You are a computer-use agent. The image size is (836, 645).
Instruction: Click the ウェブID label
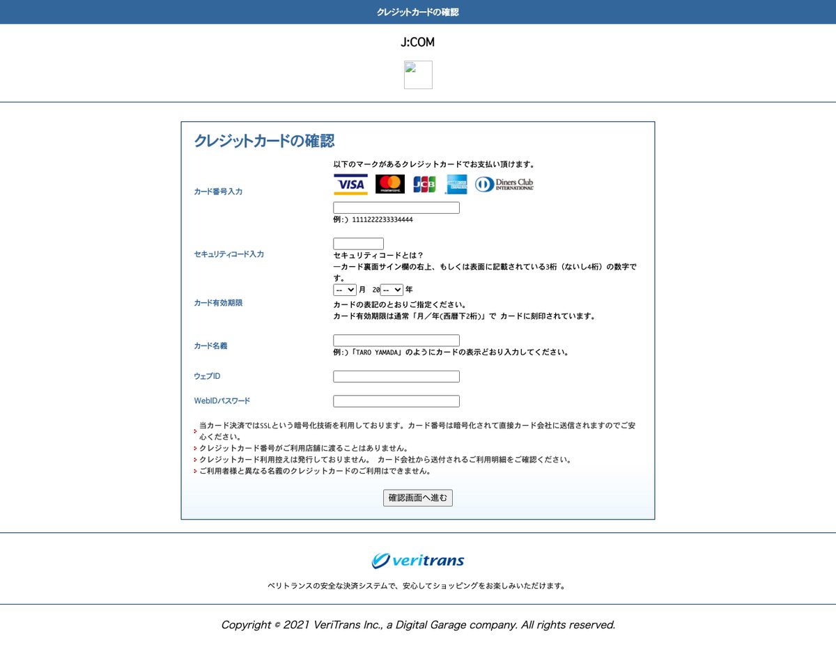click(207, 376)
